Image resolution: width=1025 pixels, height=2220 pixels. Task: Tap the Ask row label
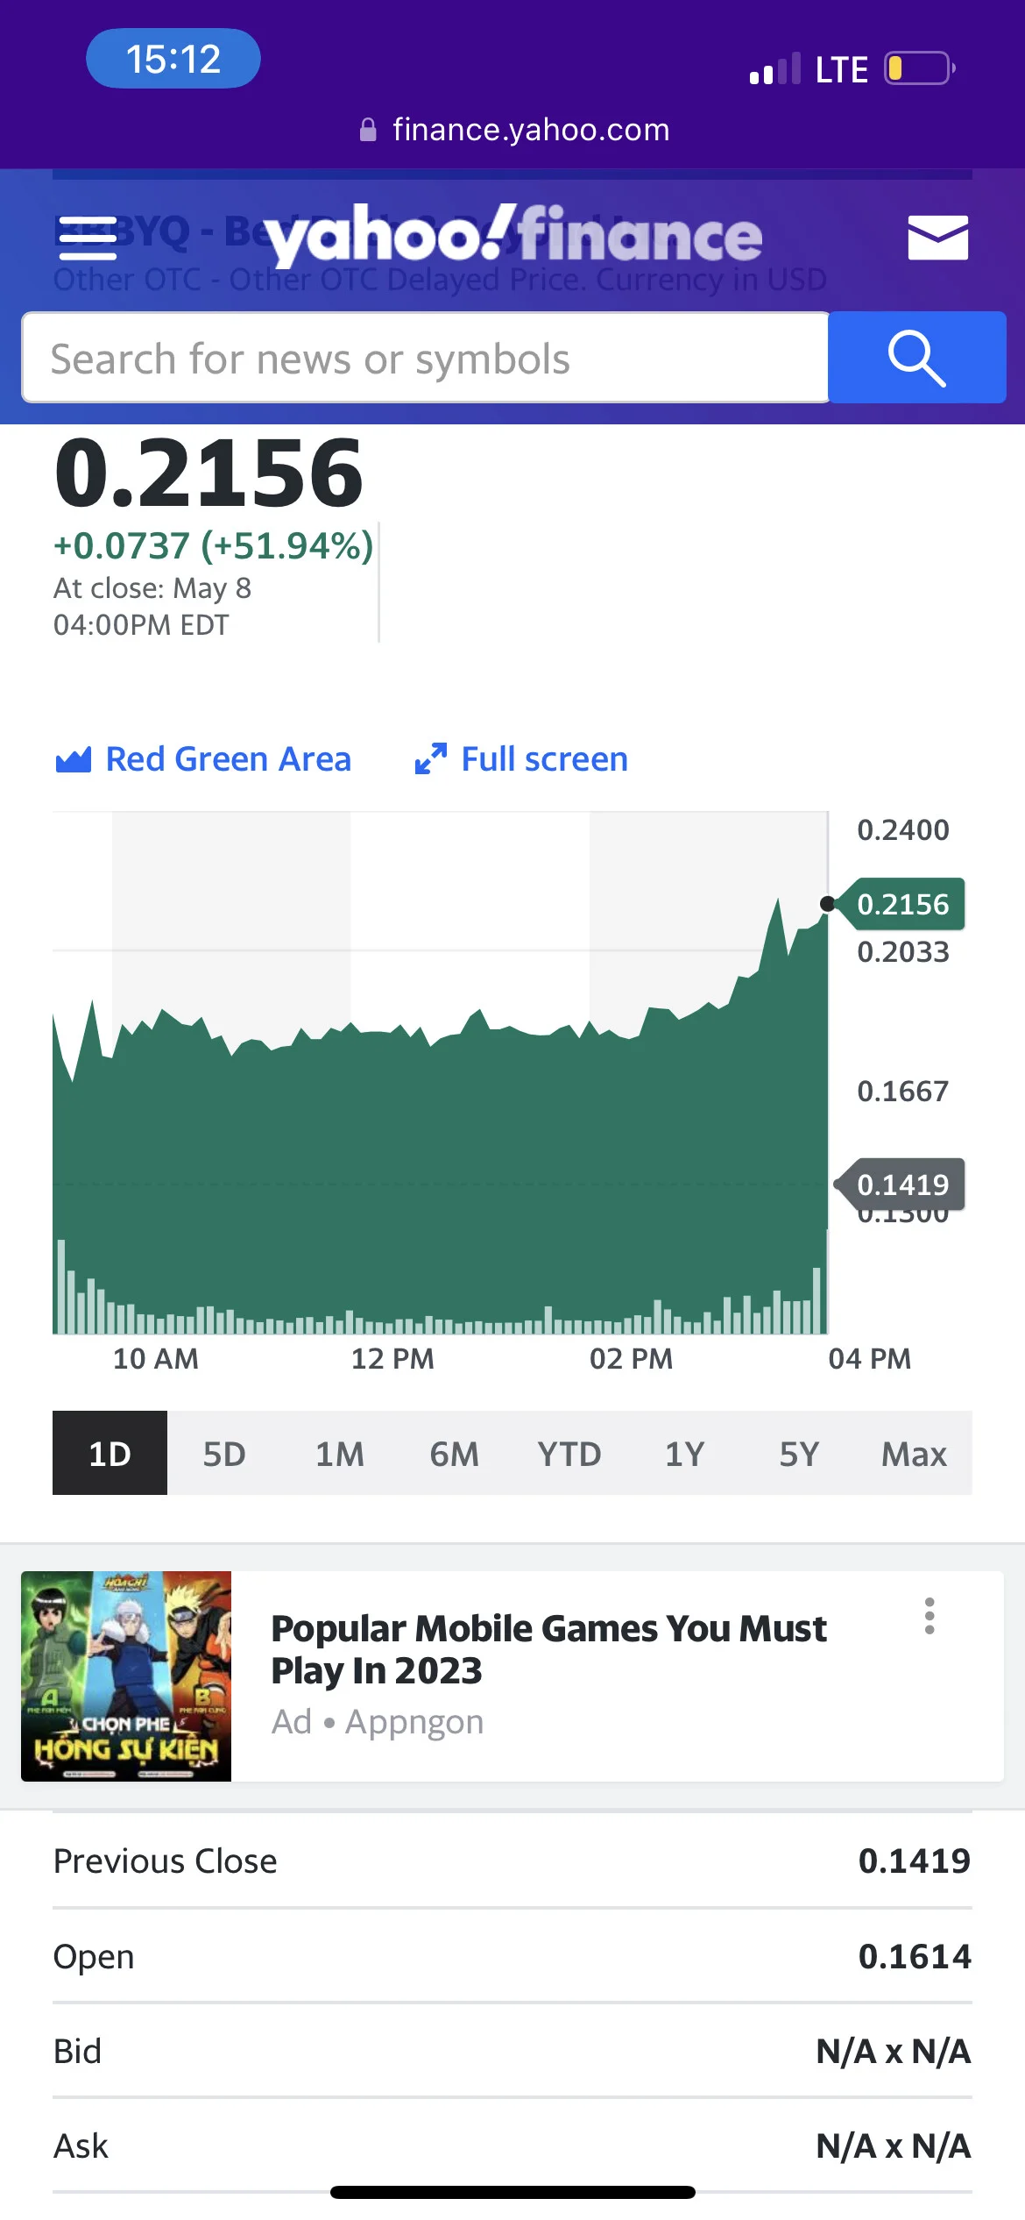click(x=81, y=2145)
